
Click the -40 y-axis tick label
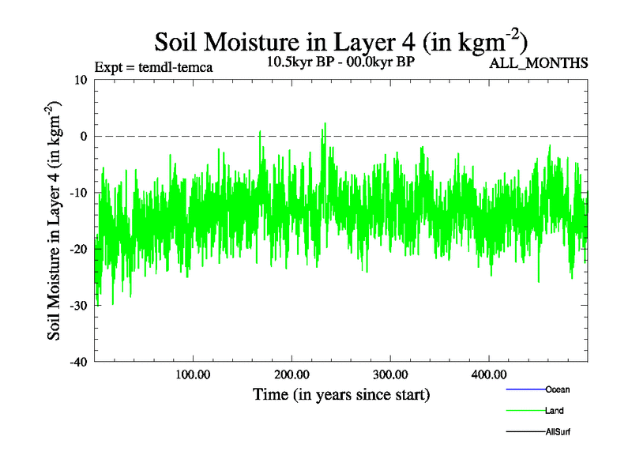79,362
